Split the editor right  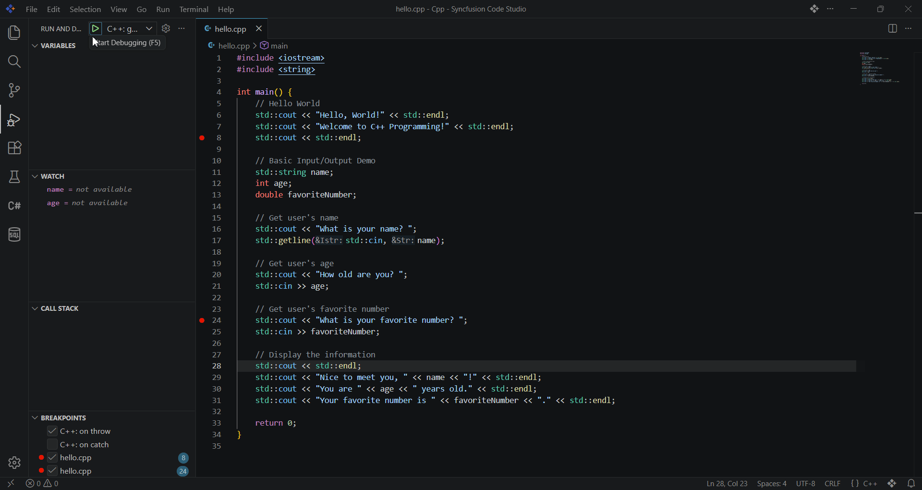[x=892, y=29]
